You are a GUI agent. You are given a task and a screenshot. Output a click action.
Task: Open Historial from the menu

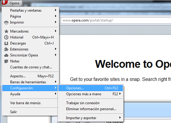click(x=31, y=37)
